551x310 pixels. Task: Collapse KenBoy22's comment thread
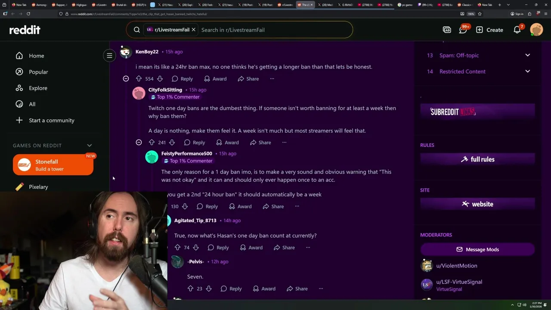[x=126, y=79]
